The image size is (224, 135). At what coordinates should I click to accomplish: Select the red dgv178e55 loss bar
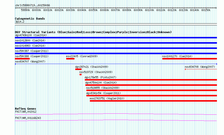(x=151, y=80)
